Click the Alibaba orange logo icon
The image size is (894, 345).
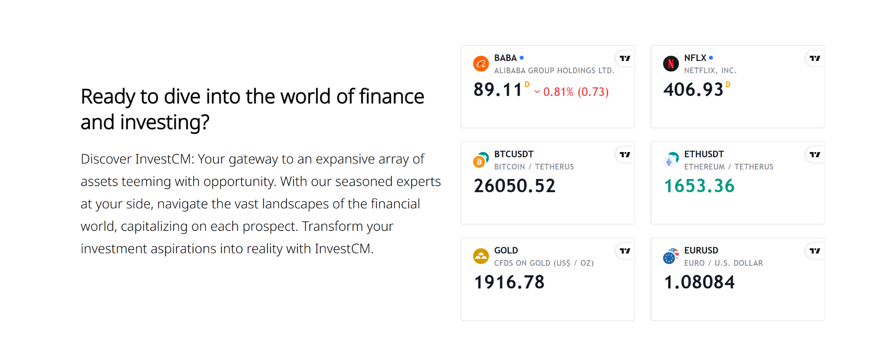[481, 64]
